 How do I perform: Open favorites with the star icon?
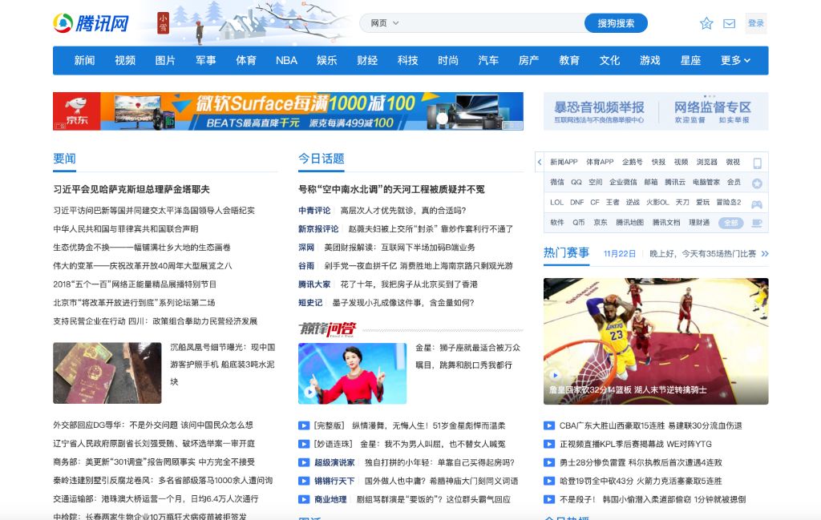pyautogui.click(x=706, y=23)
